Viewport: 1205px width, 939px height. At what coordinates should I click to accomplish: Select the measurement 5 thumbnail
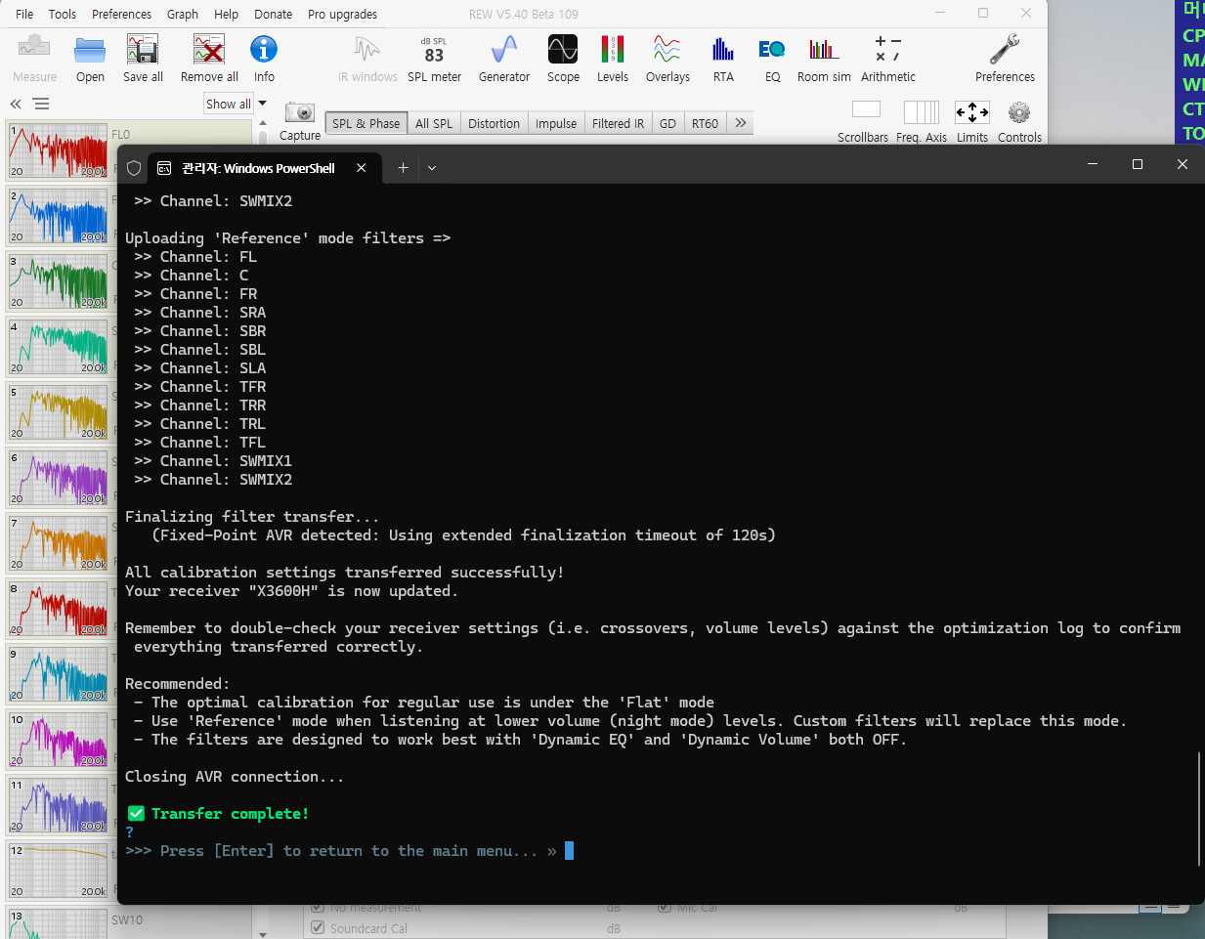pos(59,412)
